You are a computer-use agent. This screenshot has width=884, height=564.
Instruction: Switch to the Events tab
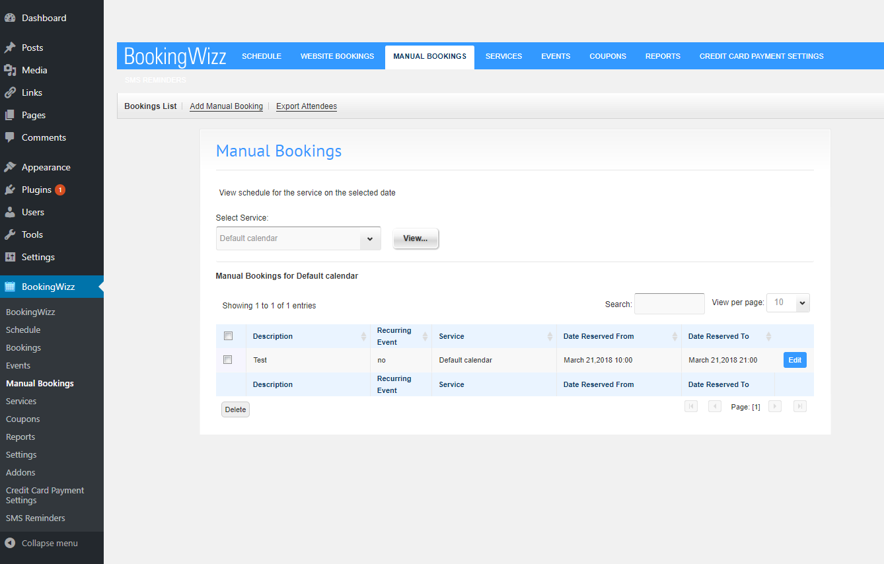(556, 56)
